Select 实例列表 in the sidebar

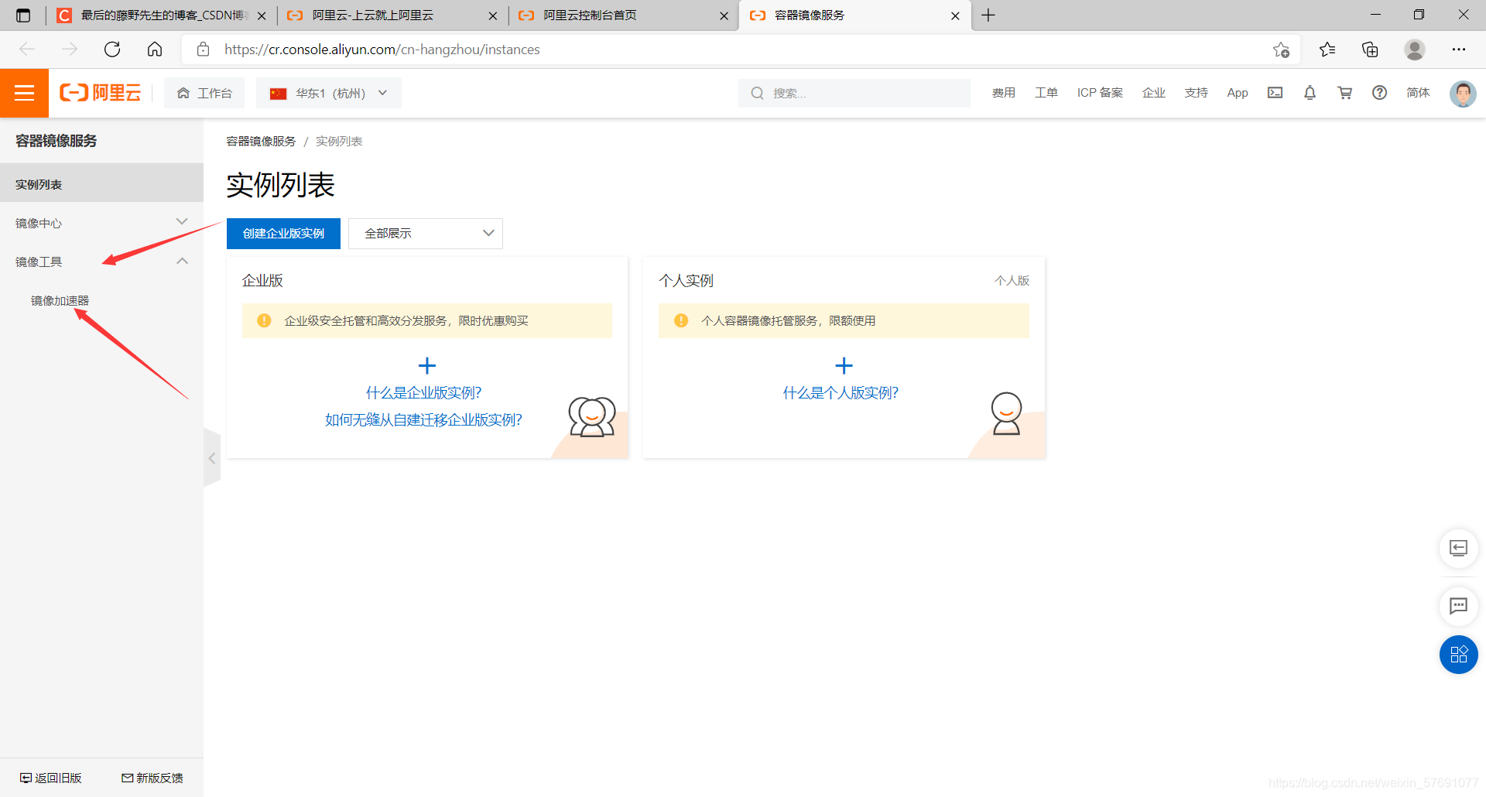click(101, 184)
